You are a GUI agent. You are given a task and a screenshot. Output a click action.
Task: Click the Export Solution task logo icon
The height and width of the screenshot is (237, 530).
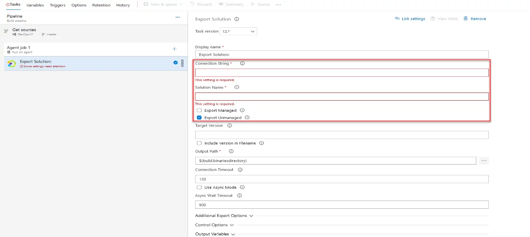[12, 63]
